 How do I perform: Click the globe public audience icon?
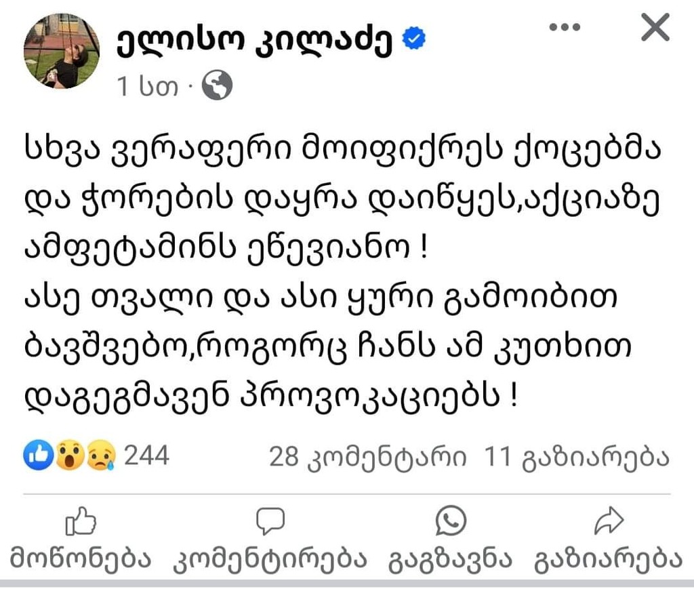pos(218,86)
